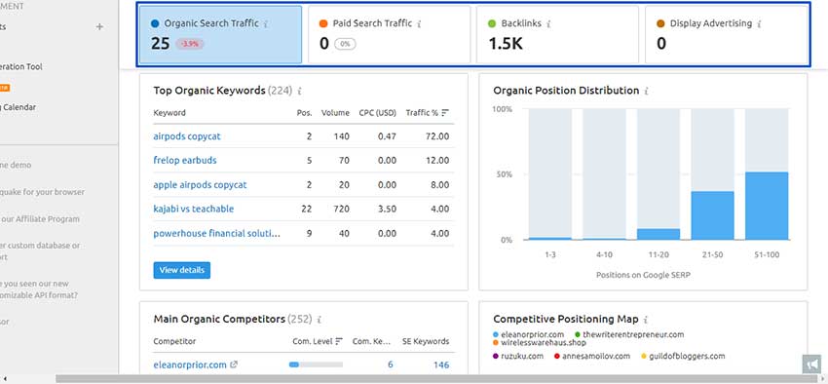Click info icon beside Organic Search Traffic
Image resolution: width=828 pixels, height=384 pixels.
pos(266,24)
